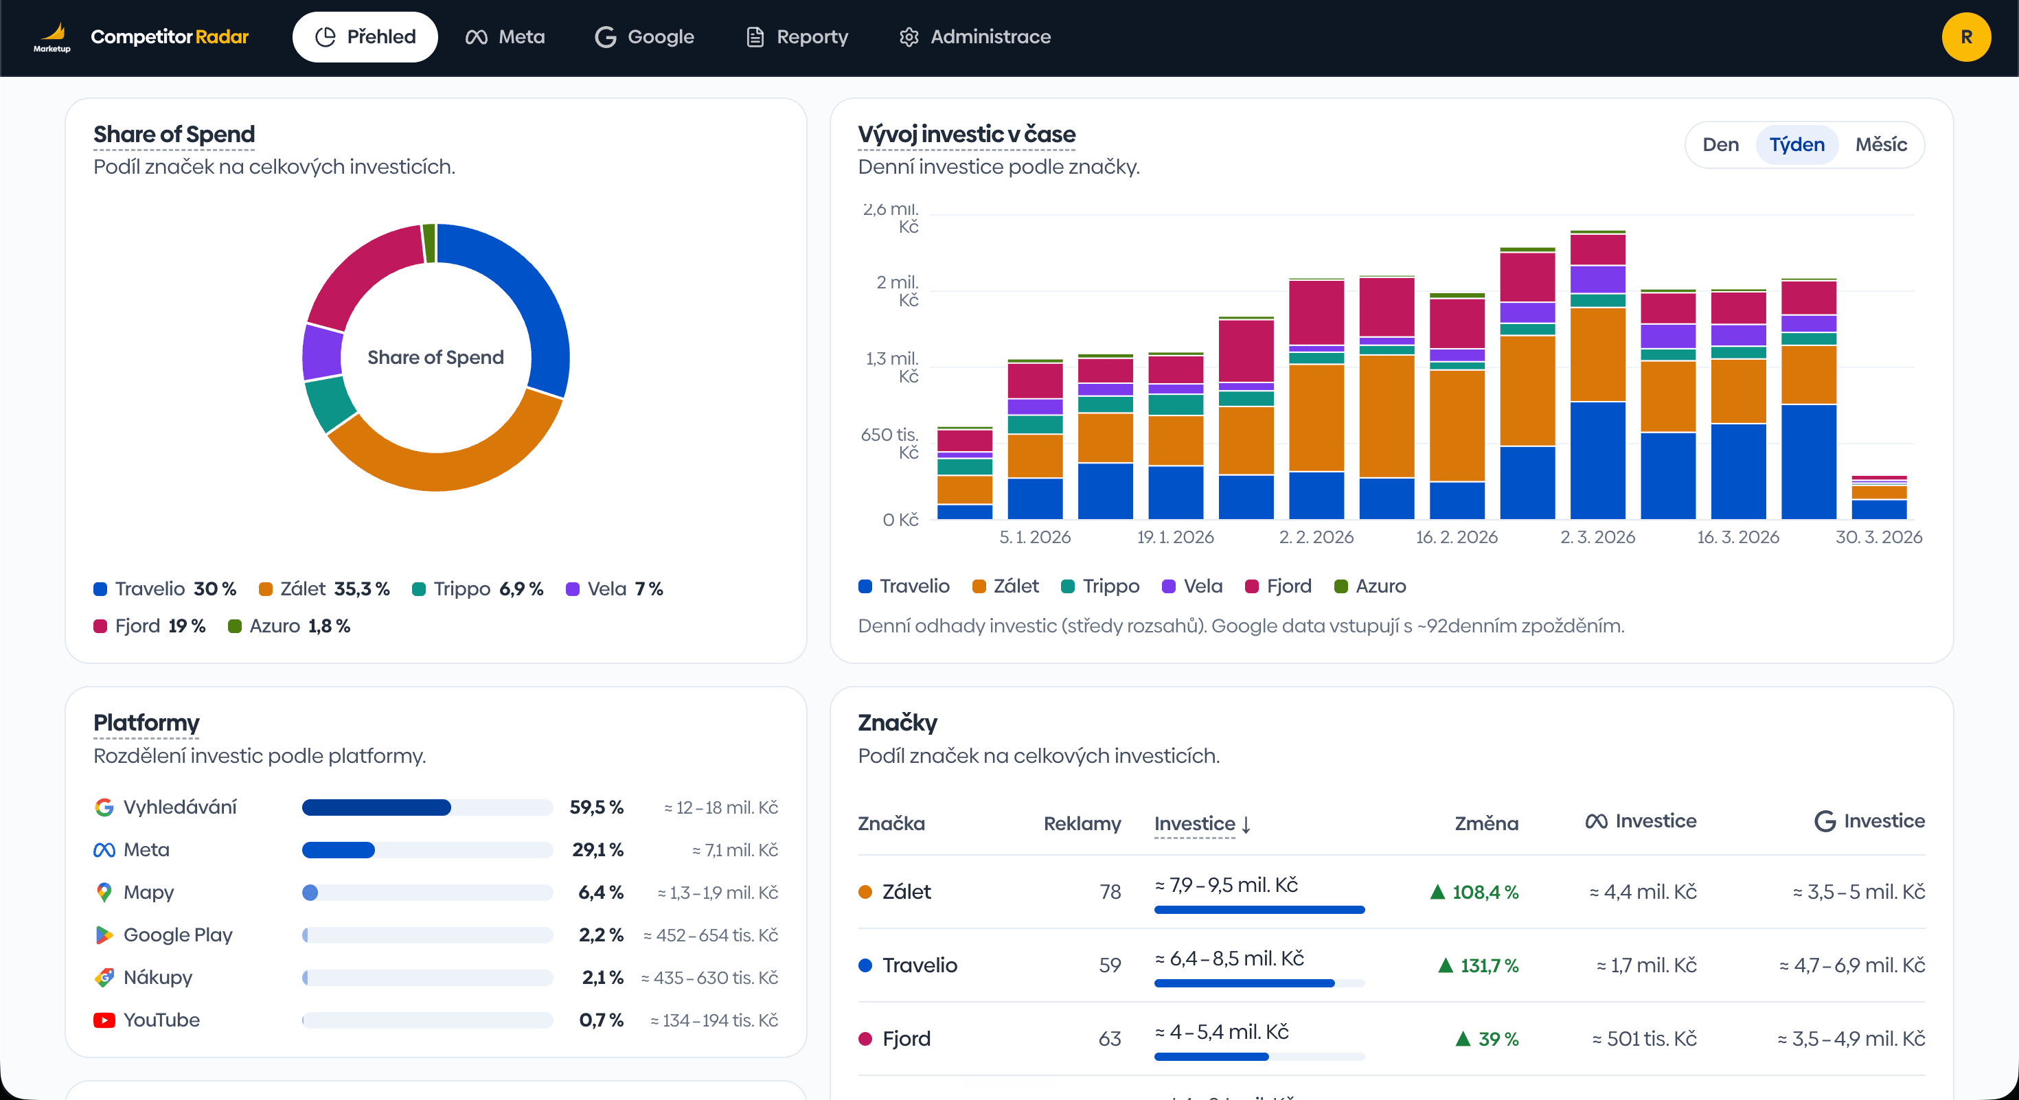Viewport: 2019px width, 1100px height.
Task: Click the Vyhledávání 59,5 % progress bar
Action: point(427,807)
